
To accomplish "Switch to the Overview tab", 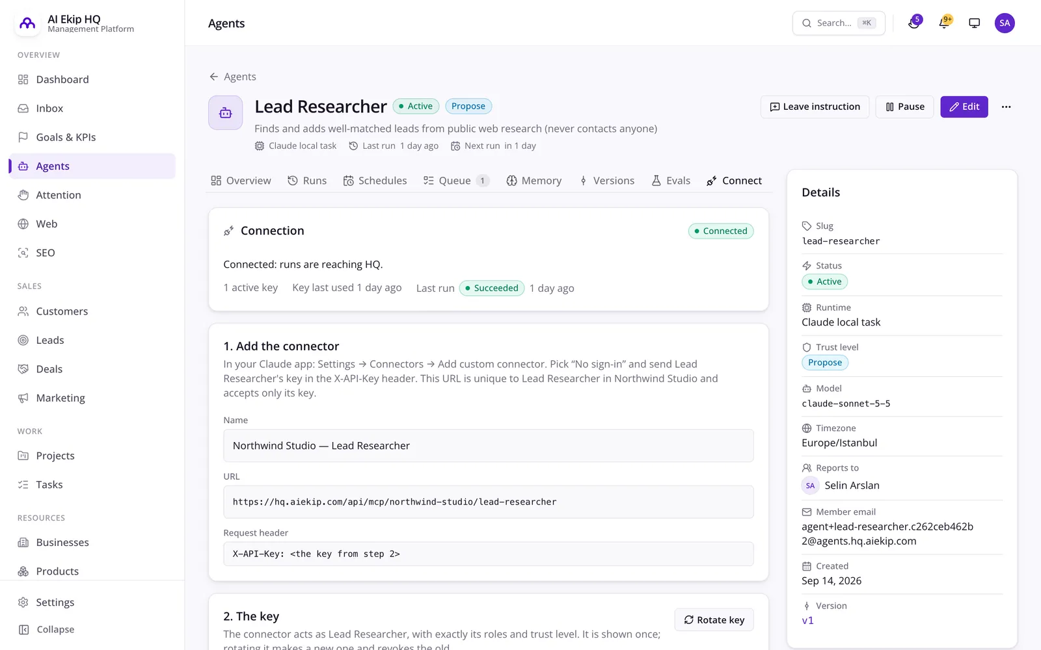I will pos(241,181).
